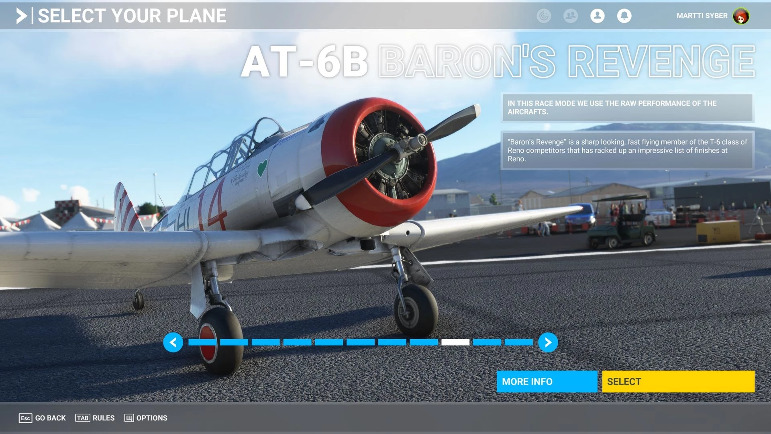Screen dimensions: 771x434
Task: Click the Martti Syber username
Action: (702, 16)
